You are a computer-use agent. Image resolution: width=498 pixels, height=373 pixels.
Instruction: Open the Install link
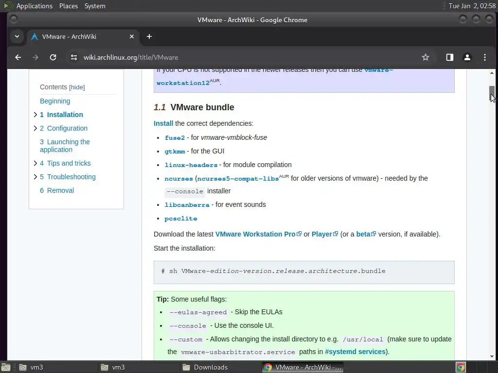(x=163, y=123)
